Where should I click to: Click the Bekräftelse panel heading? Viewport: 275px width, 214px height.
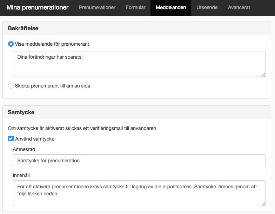23,28
